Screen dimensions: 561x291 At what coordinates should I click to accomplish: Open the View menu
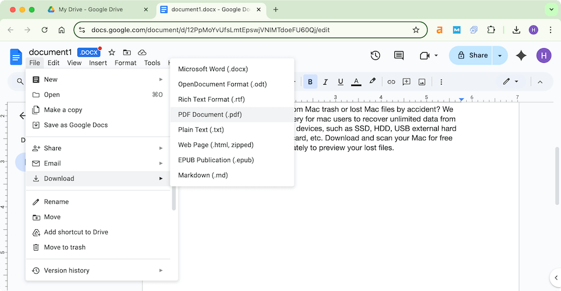coord(74,63)
